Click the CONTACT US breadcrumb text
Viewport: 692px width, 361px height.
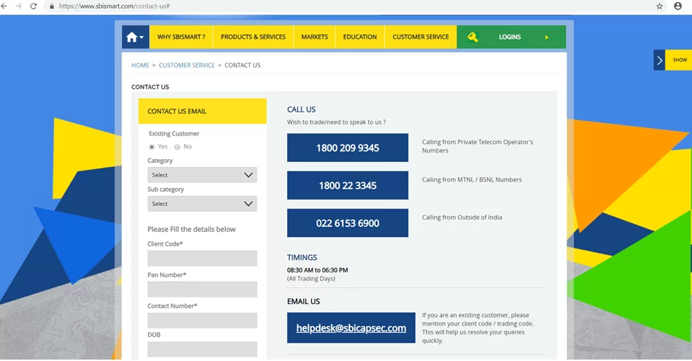pyautogui.click(x=242, y=66)
